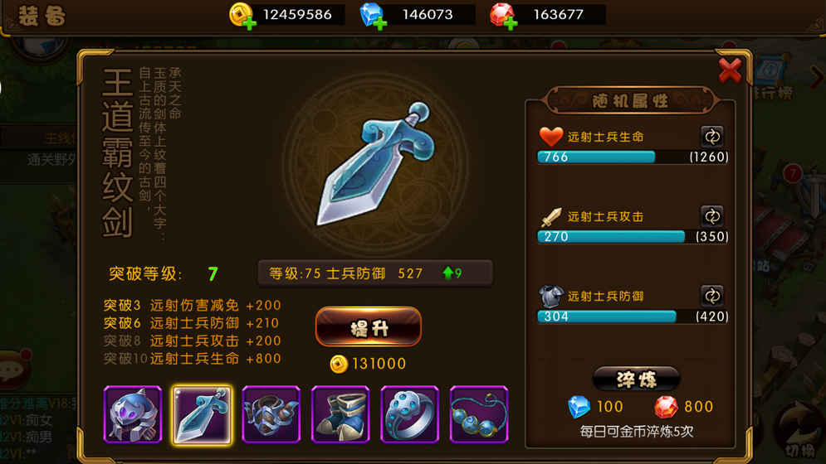Toggle reroll lock for 远射士兵防御 attribute
The width and height of the screenshot is (826, 464).
tap(712, 296)
